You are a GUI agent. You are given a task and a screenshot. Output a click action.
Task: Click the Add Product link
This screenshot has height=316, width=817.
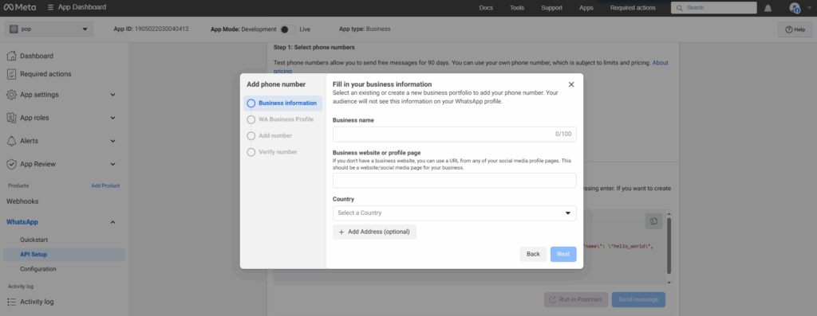pos(105,185)
